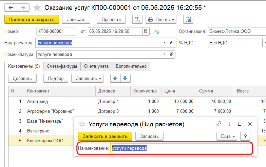Viewport: 266px width, 167px height.
Task: Click the Цена cell 7 000,00
Action: [x=179, y=111]
